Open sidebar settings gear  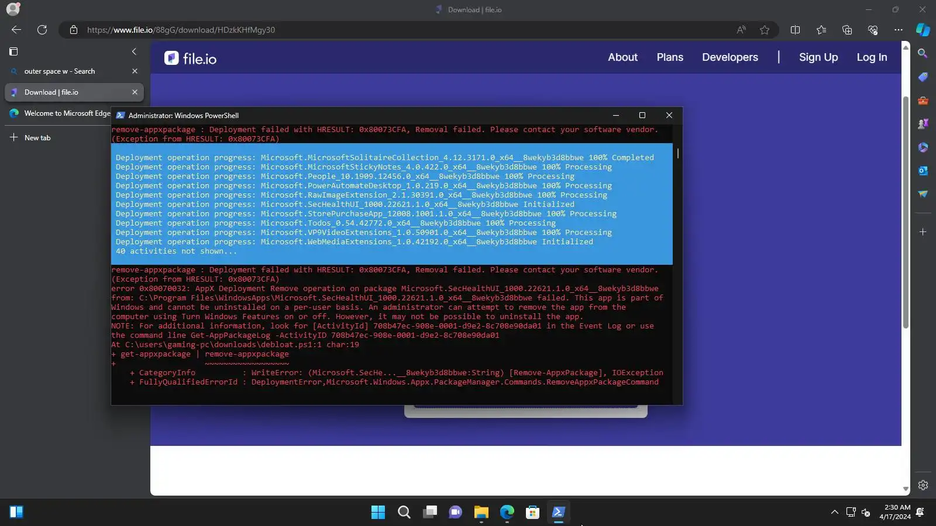(x=923, y=485)
